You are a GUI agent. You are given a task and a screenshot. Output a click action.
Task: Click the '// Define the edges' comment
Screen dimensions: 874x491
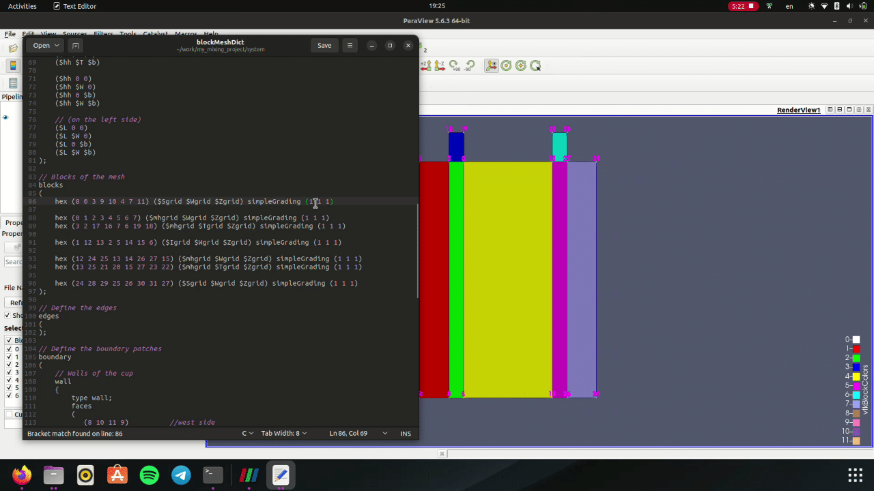[x=77, y=308]
